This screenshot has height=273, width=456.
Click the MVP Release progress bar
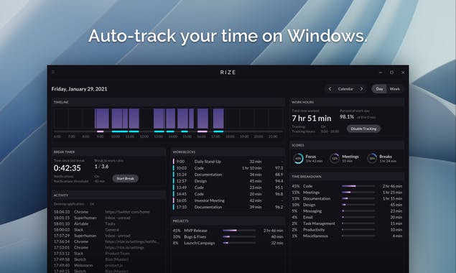pos(239,231)
